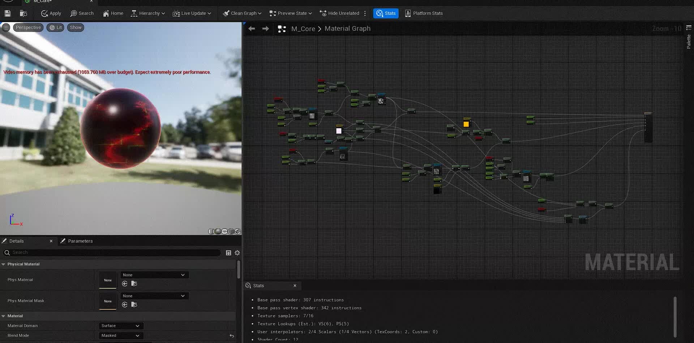Open the Blend Mode dropdown
The height and width of the screenshot is (343, 694).
click(120, 335)
